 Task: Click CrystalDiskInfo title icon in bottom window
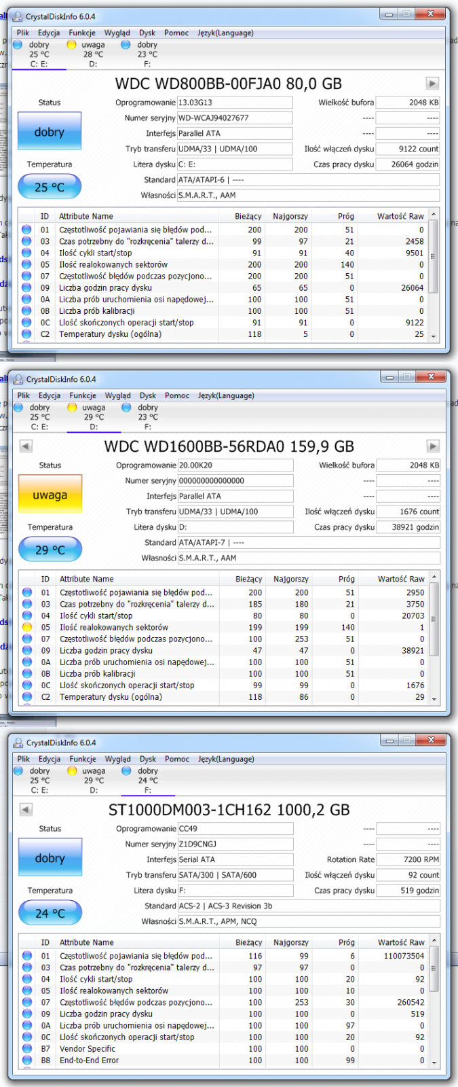[x=19, y=743]
